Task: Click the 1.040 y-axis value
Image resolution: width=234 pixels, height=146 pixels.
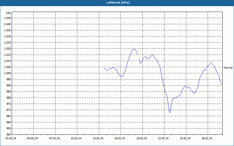Action: pos(8,24)
